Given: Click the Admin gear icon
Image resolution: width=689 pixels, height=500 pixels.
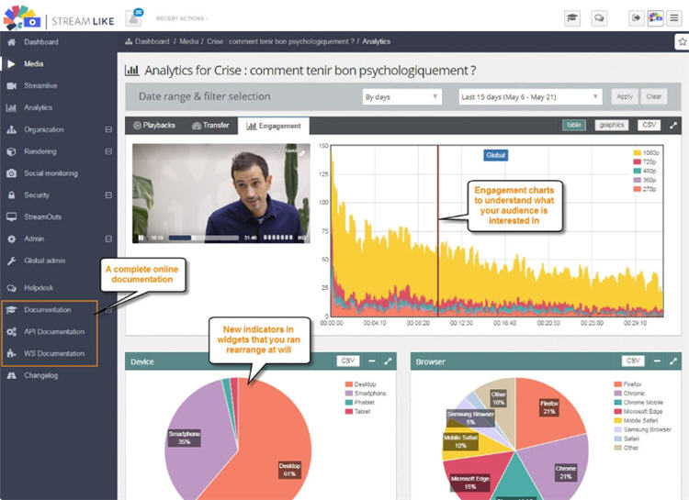Looking at the screenshot, I should [11, 239].
